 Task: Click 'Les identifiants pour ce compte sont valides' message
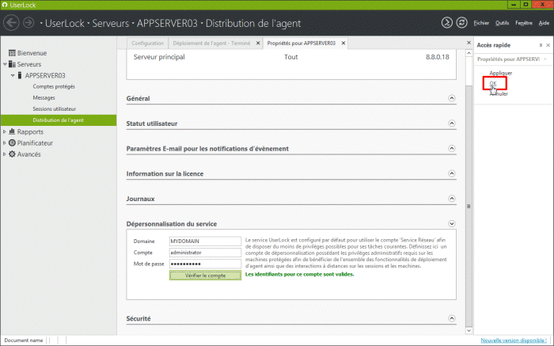pos(299,274)
